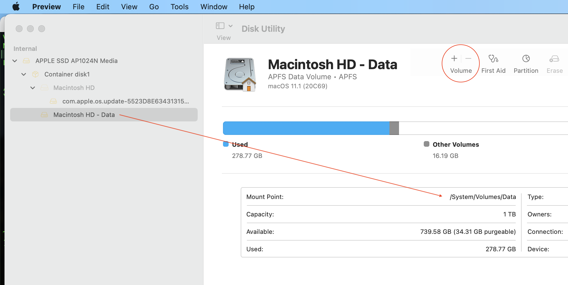Click the large hard drive home icon
Viewport: 568px width, 285px height.
(240, 74)
